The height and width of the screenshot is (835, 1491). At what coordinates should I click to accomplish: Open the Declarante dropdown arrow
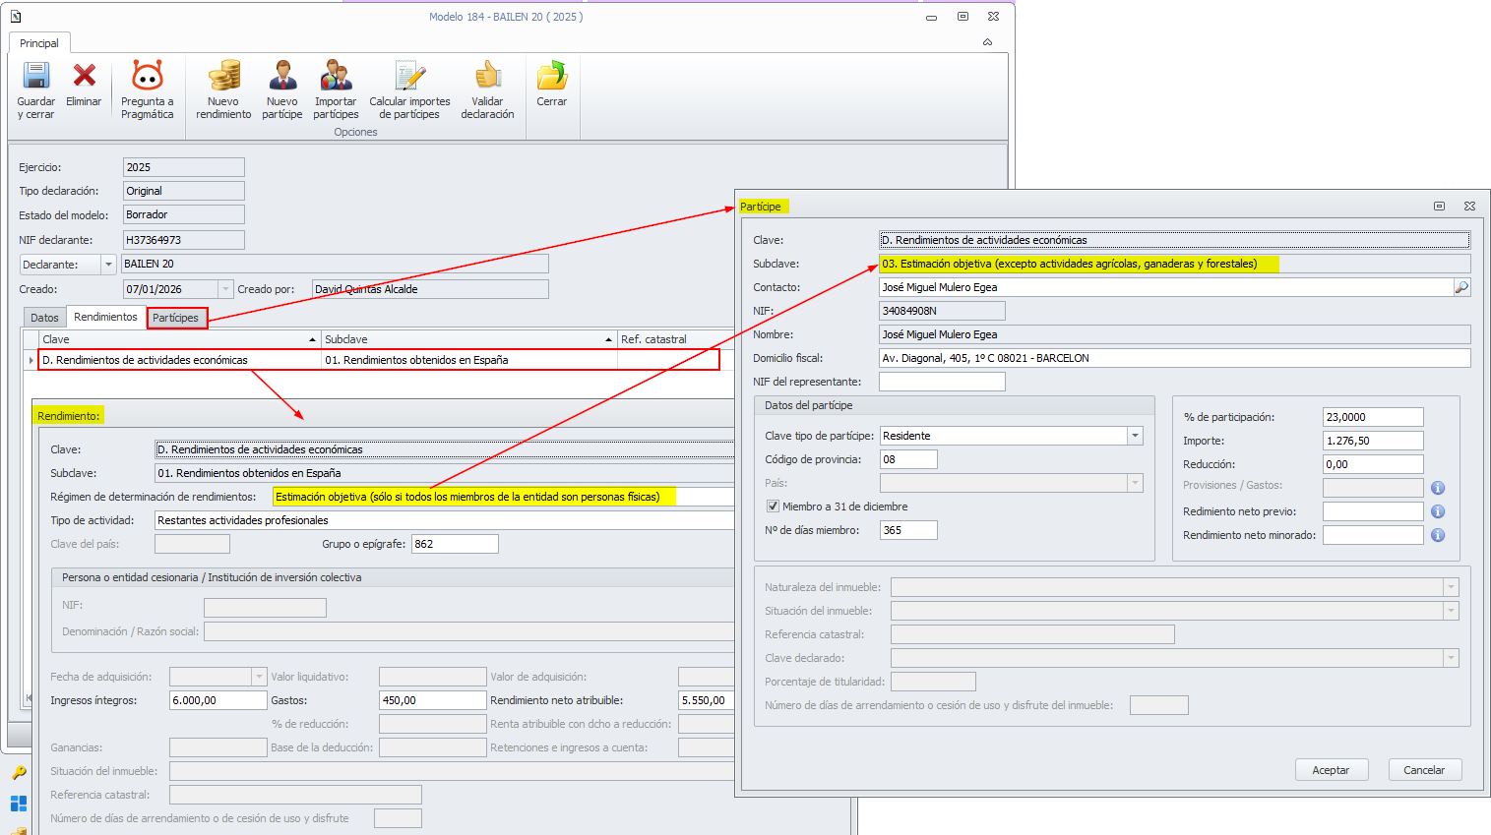pos(107,265)
